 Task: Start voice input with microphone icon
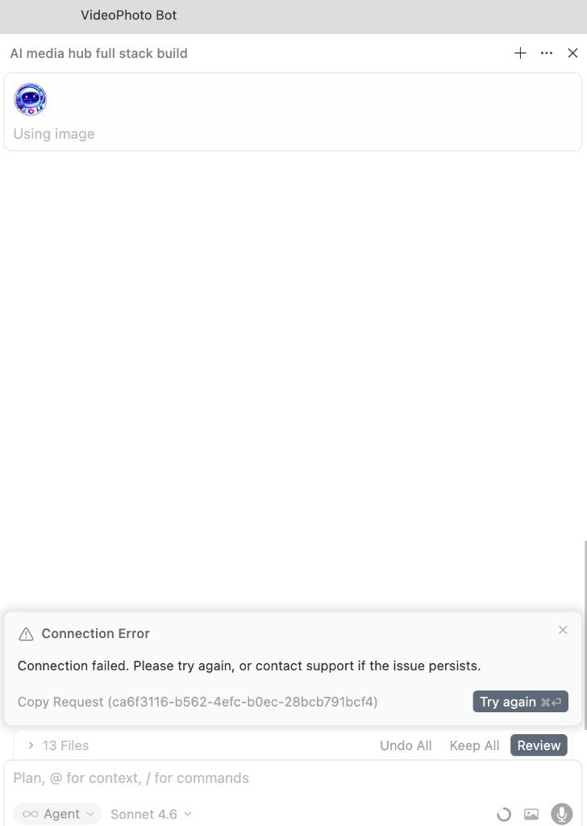click(561, 815)
